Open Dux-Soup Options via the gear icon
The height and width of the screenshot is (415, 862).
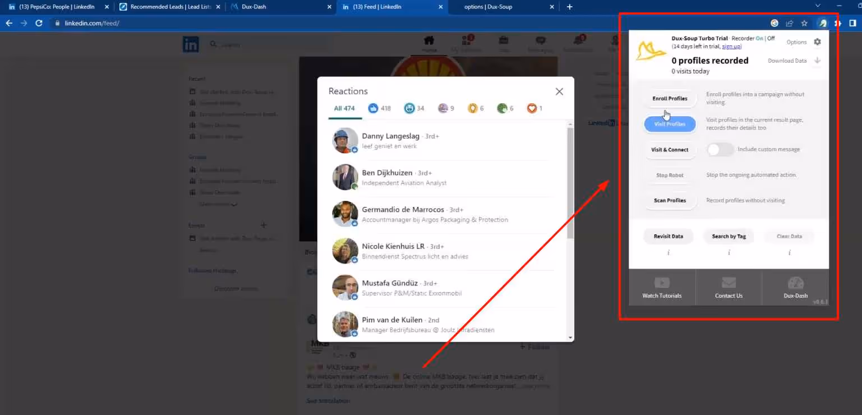tap(817, 41)
